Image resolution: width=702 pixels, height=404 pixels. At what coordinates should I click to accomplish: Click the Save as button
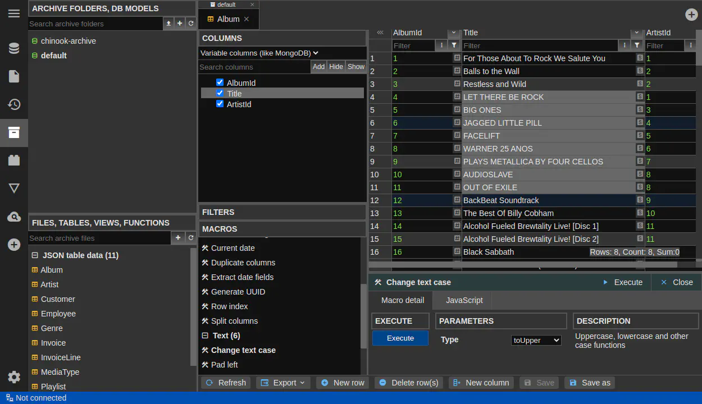pos(590,383)
